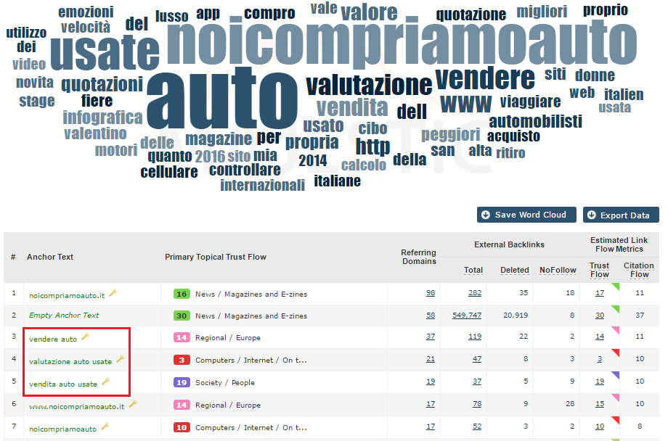Open the vendere auto anchor link
Viewport: 668px width, 441px height.
[x=53, y=339]
